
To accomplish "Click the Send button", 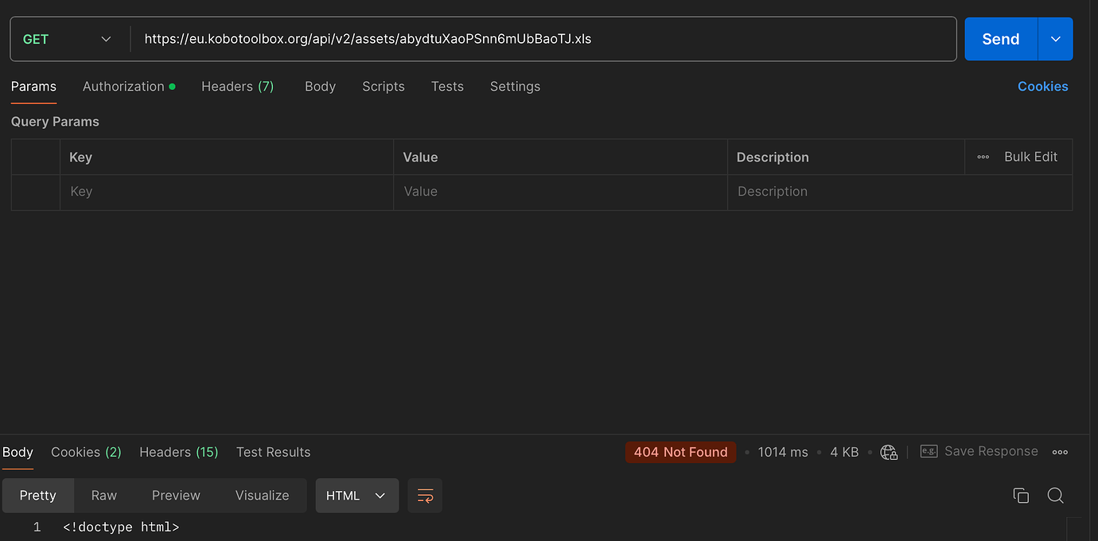I will pyautogui.click(x=1000, y=38).
